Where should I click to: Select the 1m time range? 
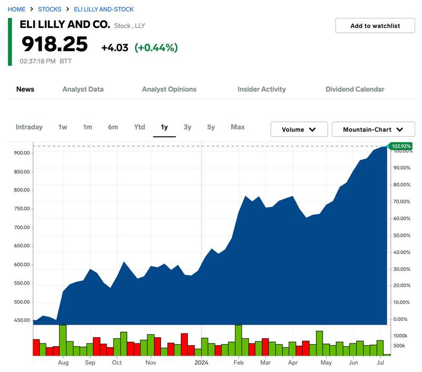click(88, 127)
